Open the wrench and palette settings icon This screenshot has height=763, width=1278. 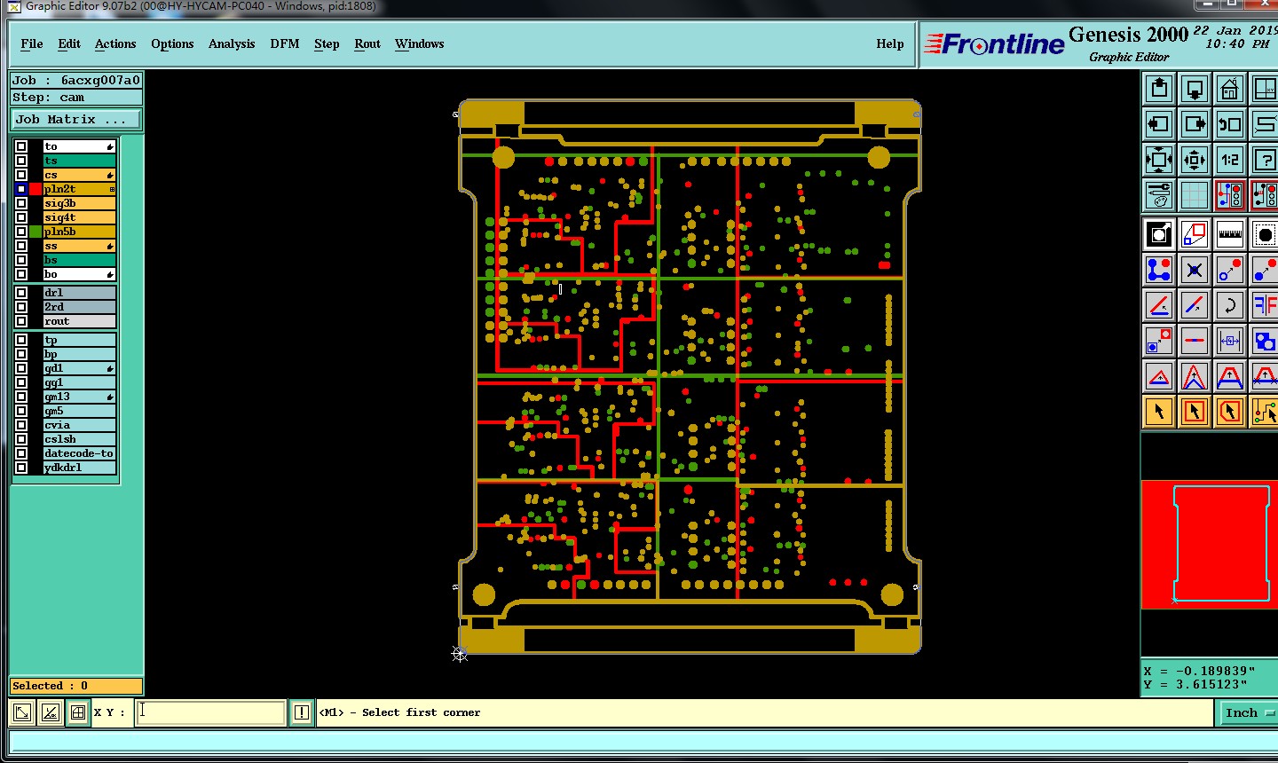tap(1159, 194)
